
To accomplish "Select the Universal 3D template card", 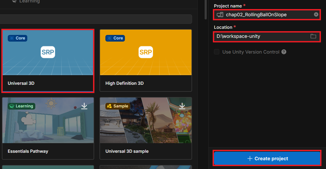I will pos(48,61).
